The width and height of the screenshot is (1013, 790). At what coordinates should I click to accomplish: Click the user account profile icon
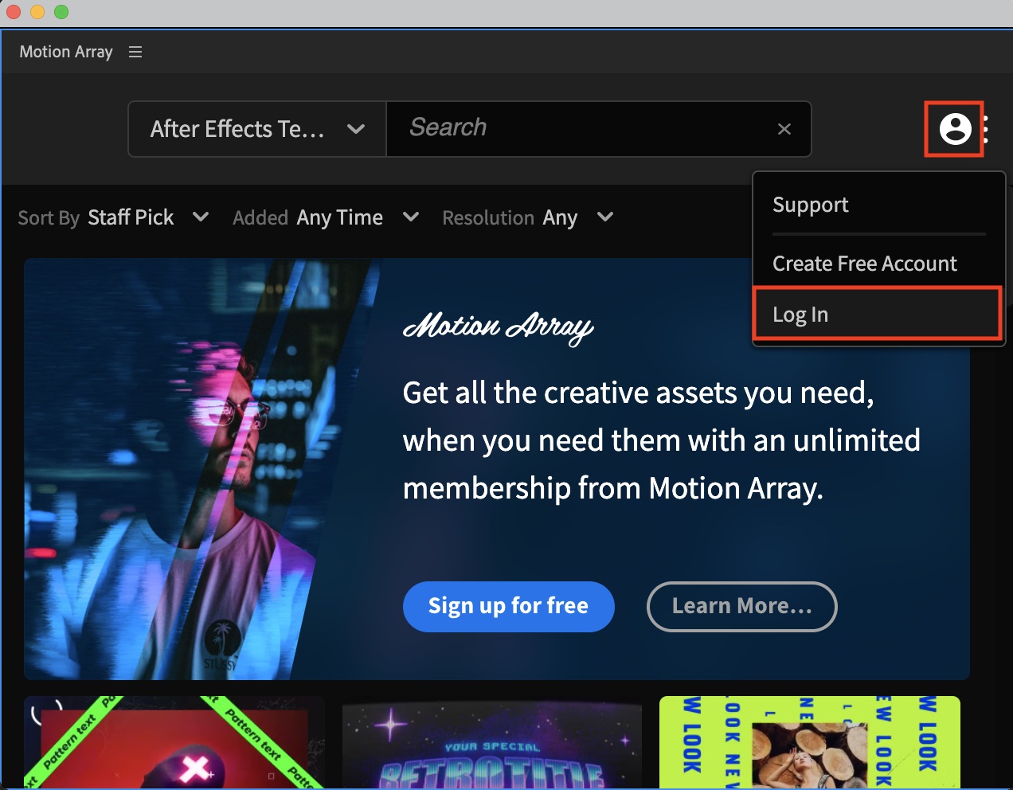click(955, 128)
